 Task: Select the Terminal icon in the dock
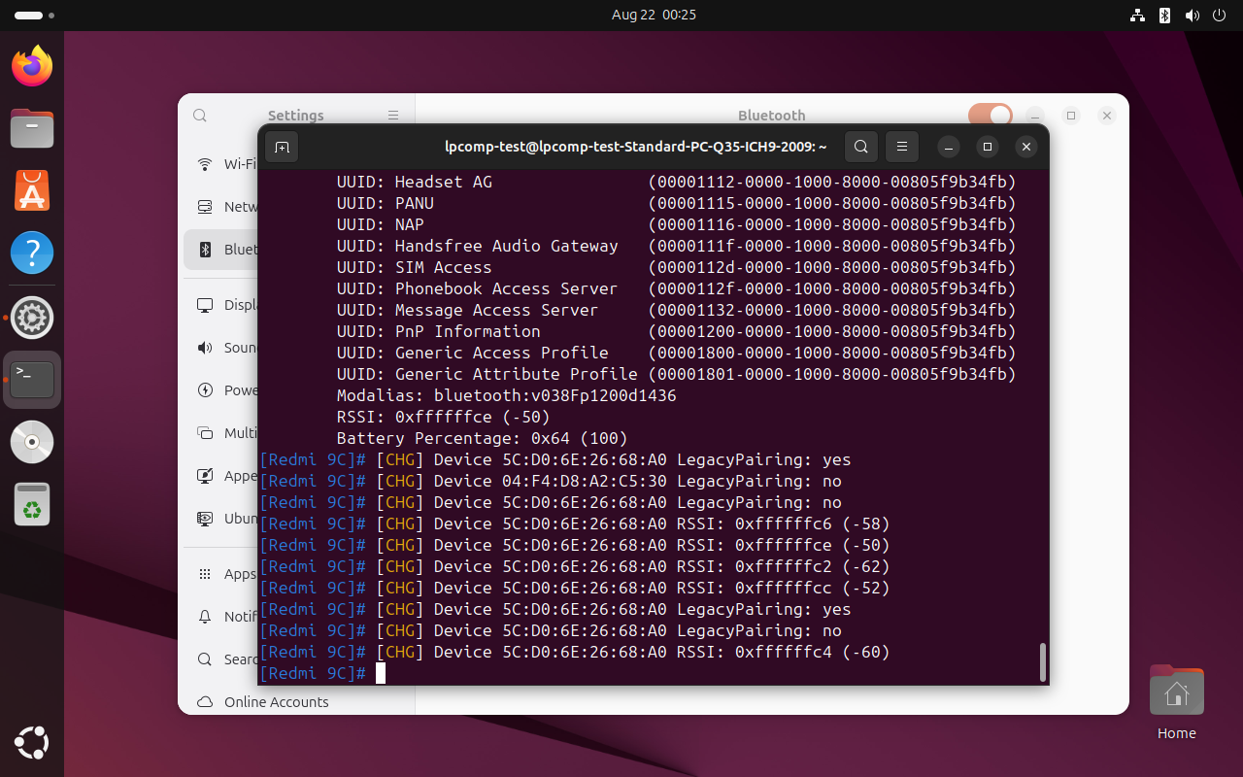pyautogui.click(x=32, y=380)
